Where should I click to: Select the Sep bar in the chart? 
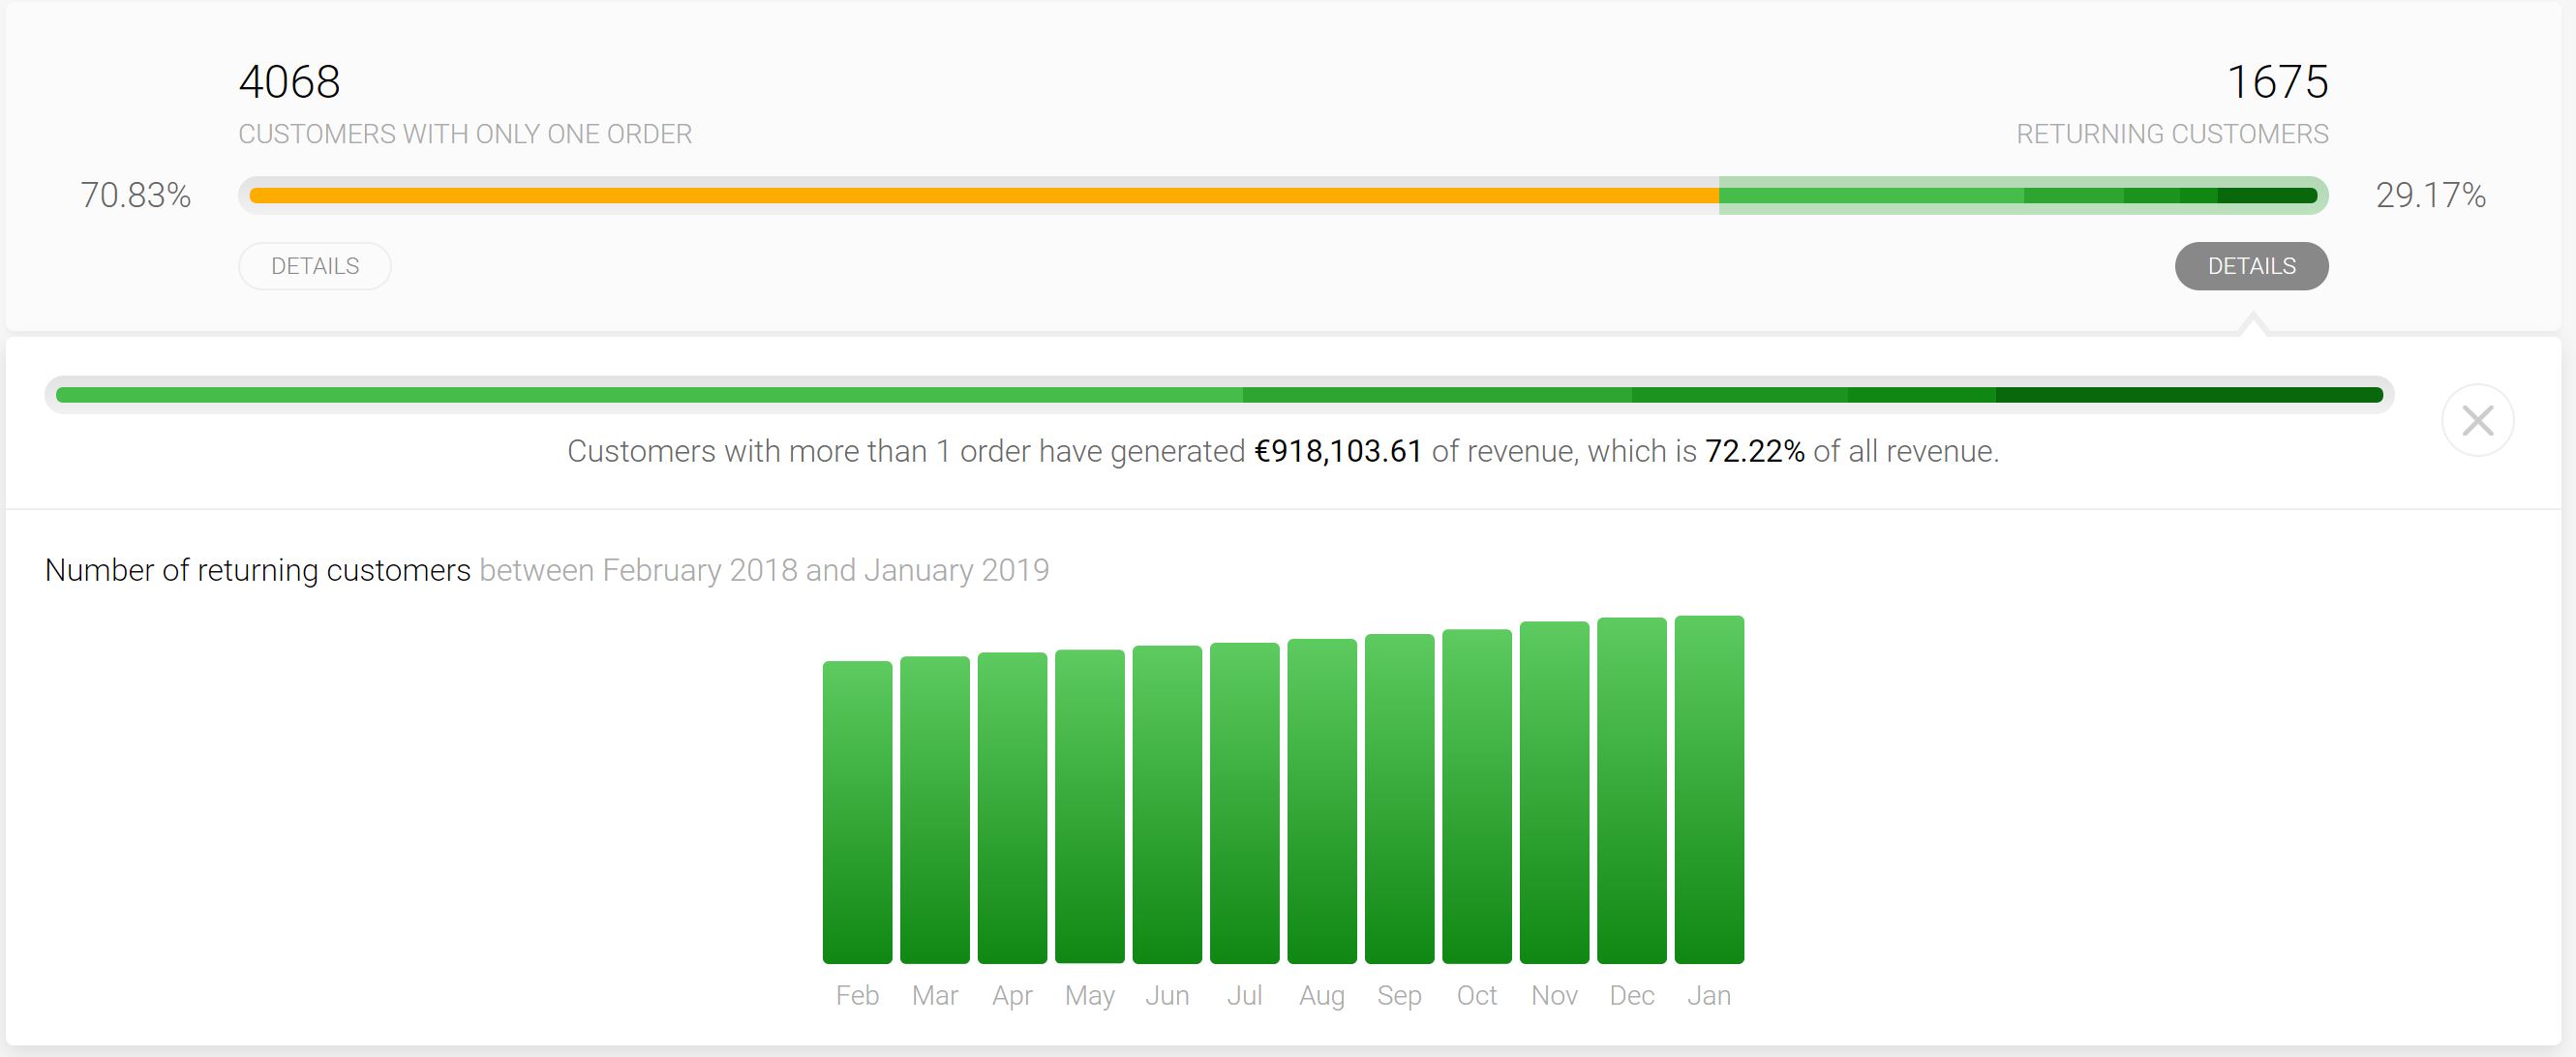point(1400,799)
